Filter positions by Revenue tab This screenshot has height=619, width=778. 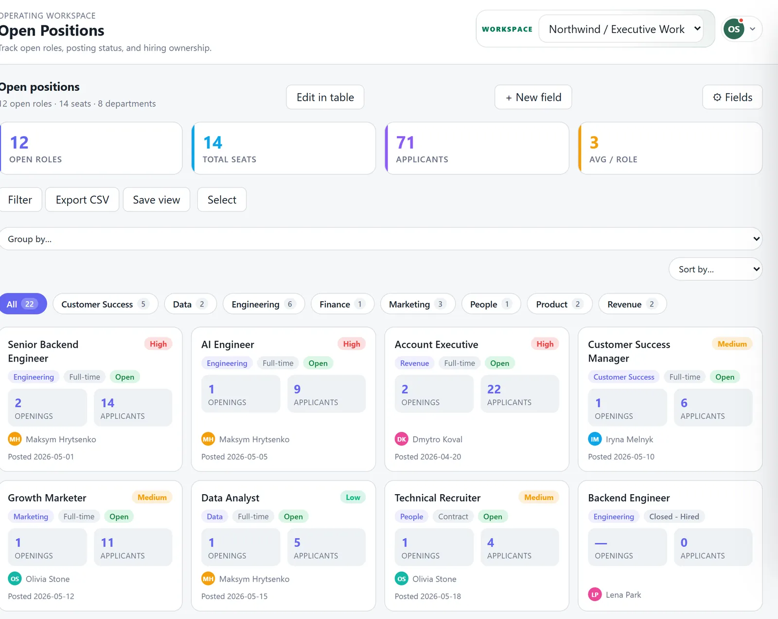click(632, 304)
